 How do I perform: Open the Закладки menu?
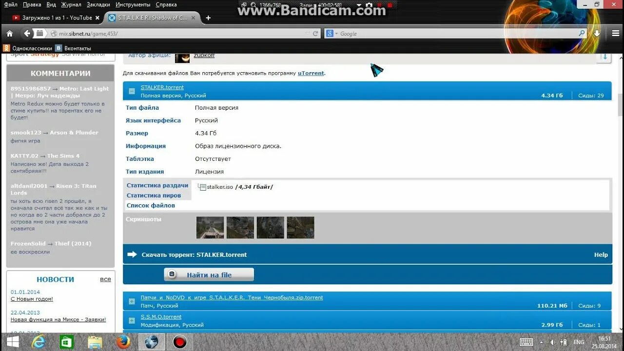pyautogui.click(x=98, y=4)
